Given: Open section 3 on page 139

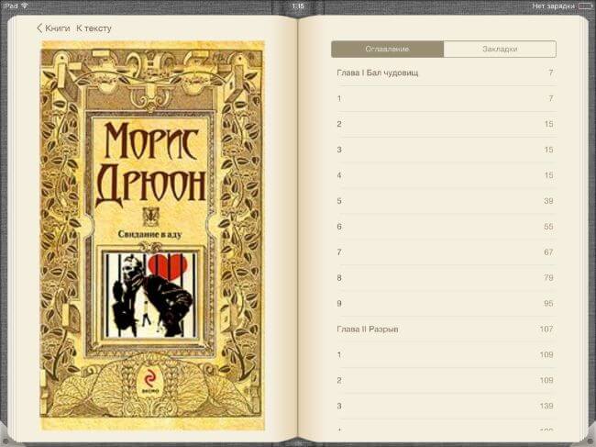Looking at the screenshot, I should pyautogui.click(x=445, y=406).
